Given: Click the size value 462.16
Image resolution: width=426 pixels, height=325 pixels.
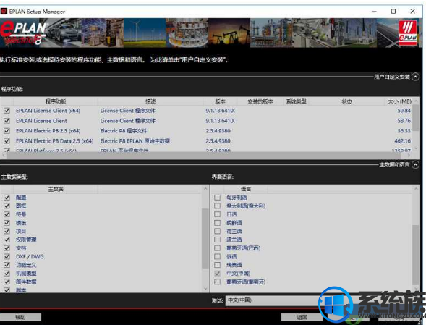Looking at the screenshot, I should coord(403,141).
